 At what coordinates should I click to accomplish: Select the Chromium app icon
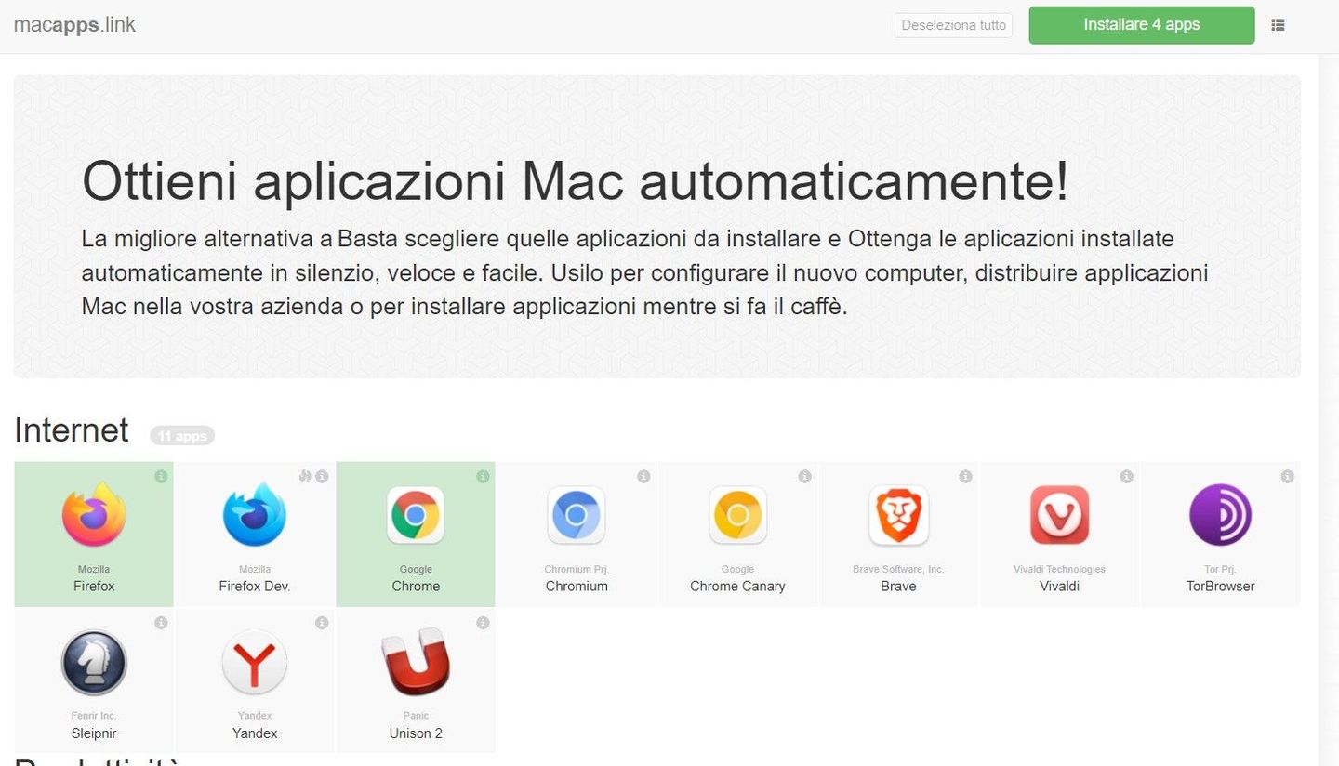[577, 514]
